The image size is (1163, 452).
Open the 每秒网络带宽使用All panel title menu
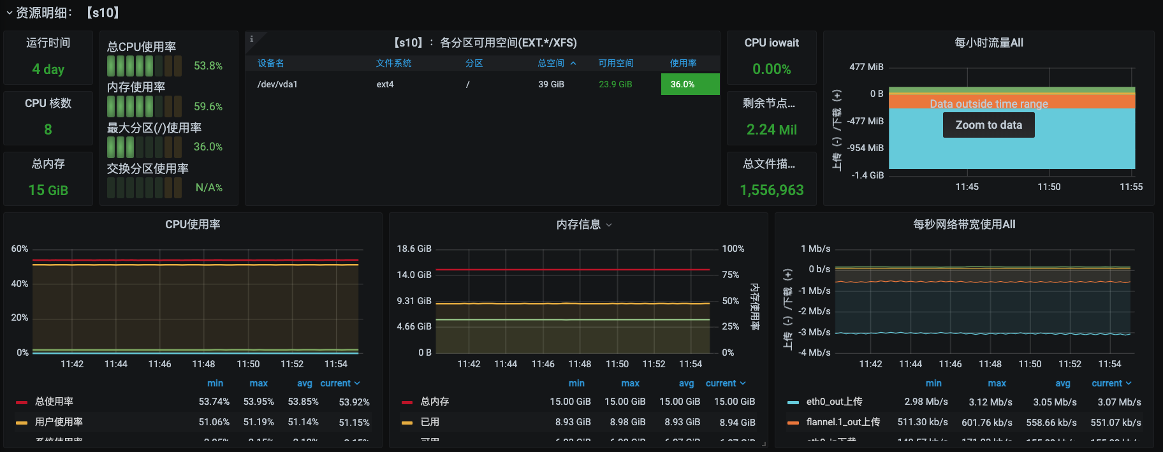pos(964,224)
